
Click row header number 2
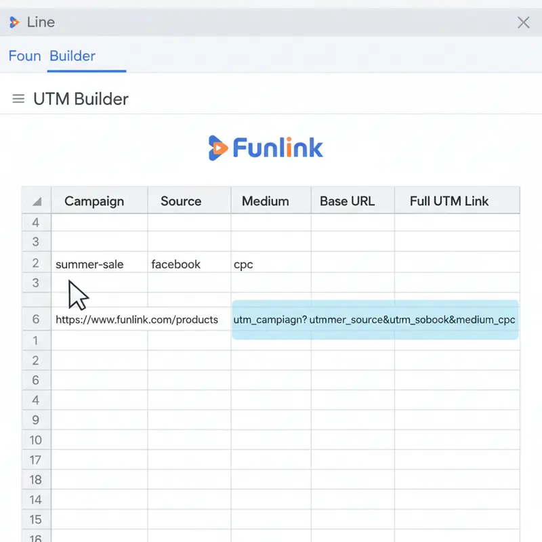(x=35, y=264)
